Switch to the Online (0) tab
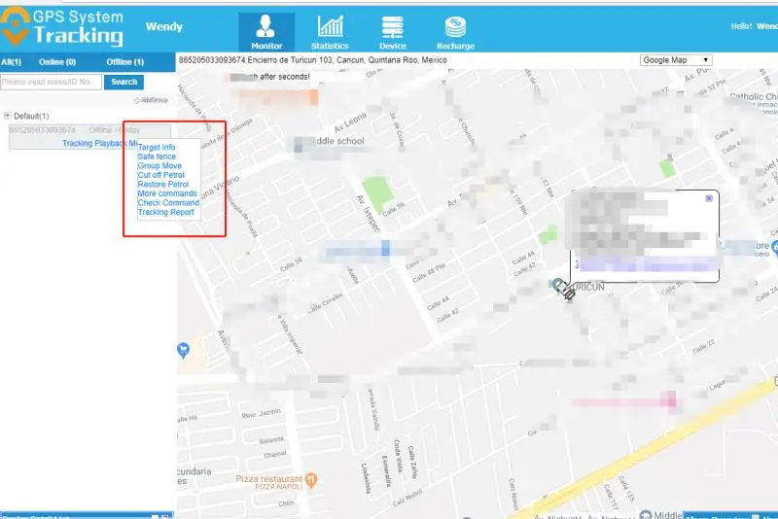The height and width of the screenshot is (519, 778). point(57,62)
